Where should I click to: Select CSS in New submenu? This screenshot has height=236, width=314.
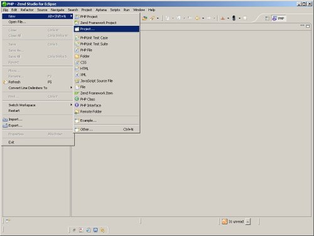click(x=107, y=62)
